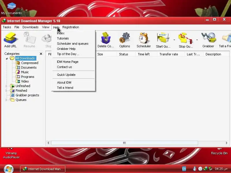Screen dimensions: 231x173
Task: Click the Unfinished folder icon
Action: [x=12, y=86]
